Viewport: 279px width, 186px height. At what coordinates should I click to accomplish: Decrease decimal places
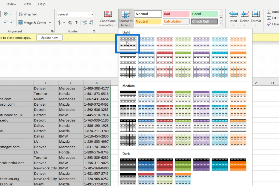click(x=91, y=23)
